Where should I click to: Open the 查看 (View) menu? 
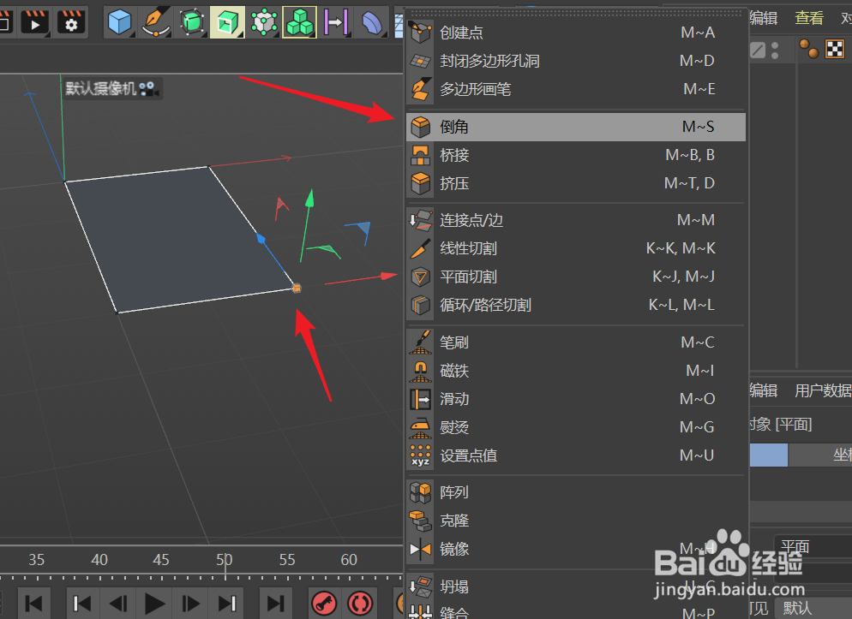(809, 18)
